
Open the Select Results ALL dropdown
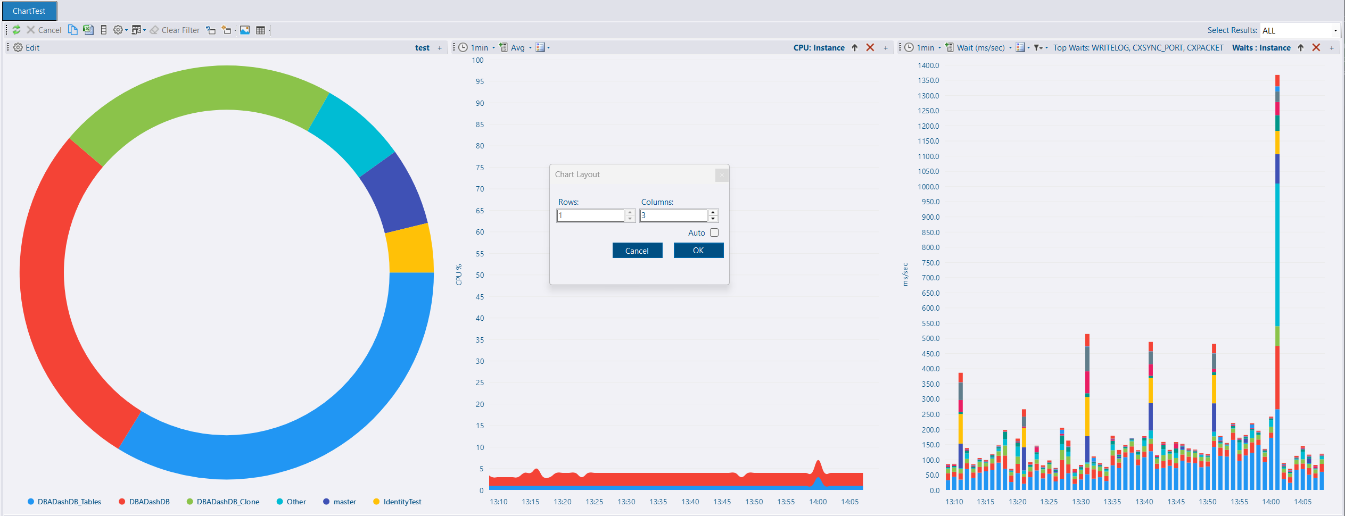click(x=1299, y=31)
